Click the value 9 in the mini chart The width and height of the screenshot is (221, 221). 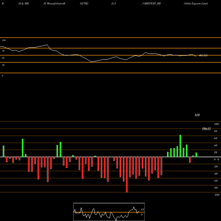pos(141,215)
